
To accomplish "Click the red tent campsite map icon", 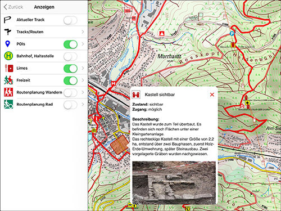I will pyautogui.click(x=162, y=34).
